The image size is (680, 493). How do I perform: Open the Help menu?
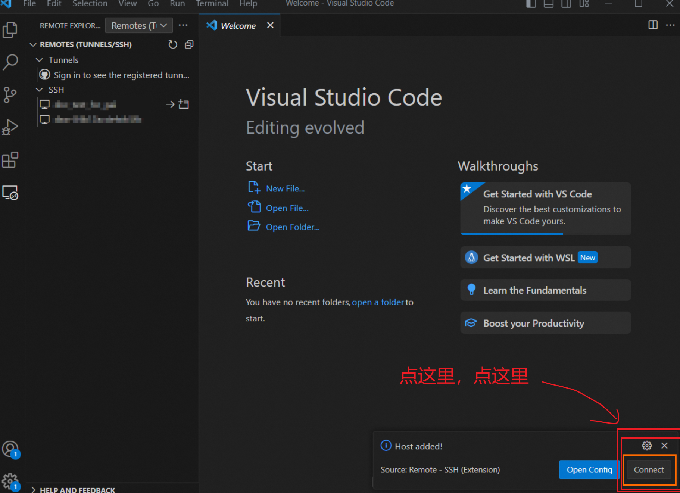coord(248,4)
